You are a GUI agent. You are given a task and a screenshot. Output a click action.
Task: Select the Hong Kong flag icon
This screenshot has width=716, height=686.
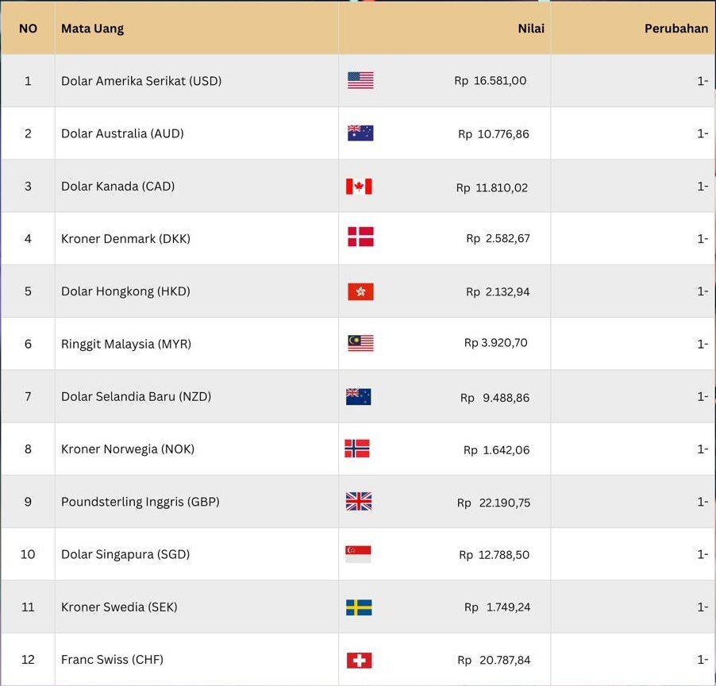click(360, 291)
